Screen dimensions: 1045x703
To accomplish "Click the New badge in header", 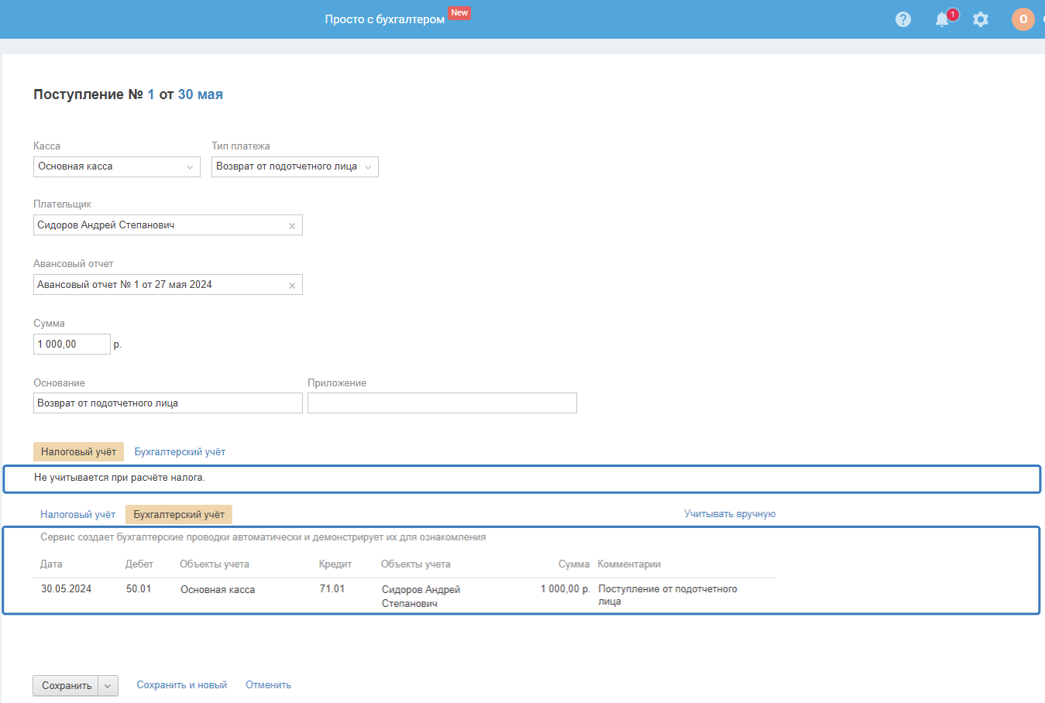I will [x=459, y=13].
